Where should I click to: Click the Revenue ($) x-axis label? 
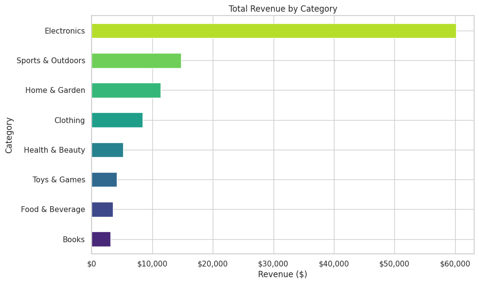(x=282, y=274)
